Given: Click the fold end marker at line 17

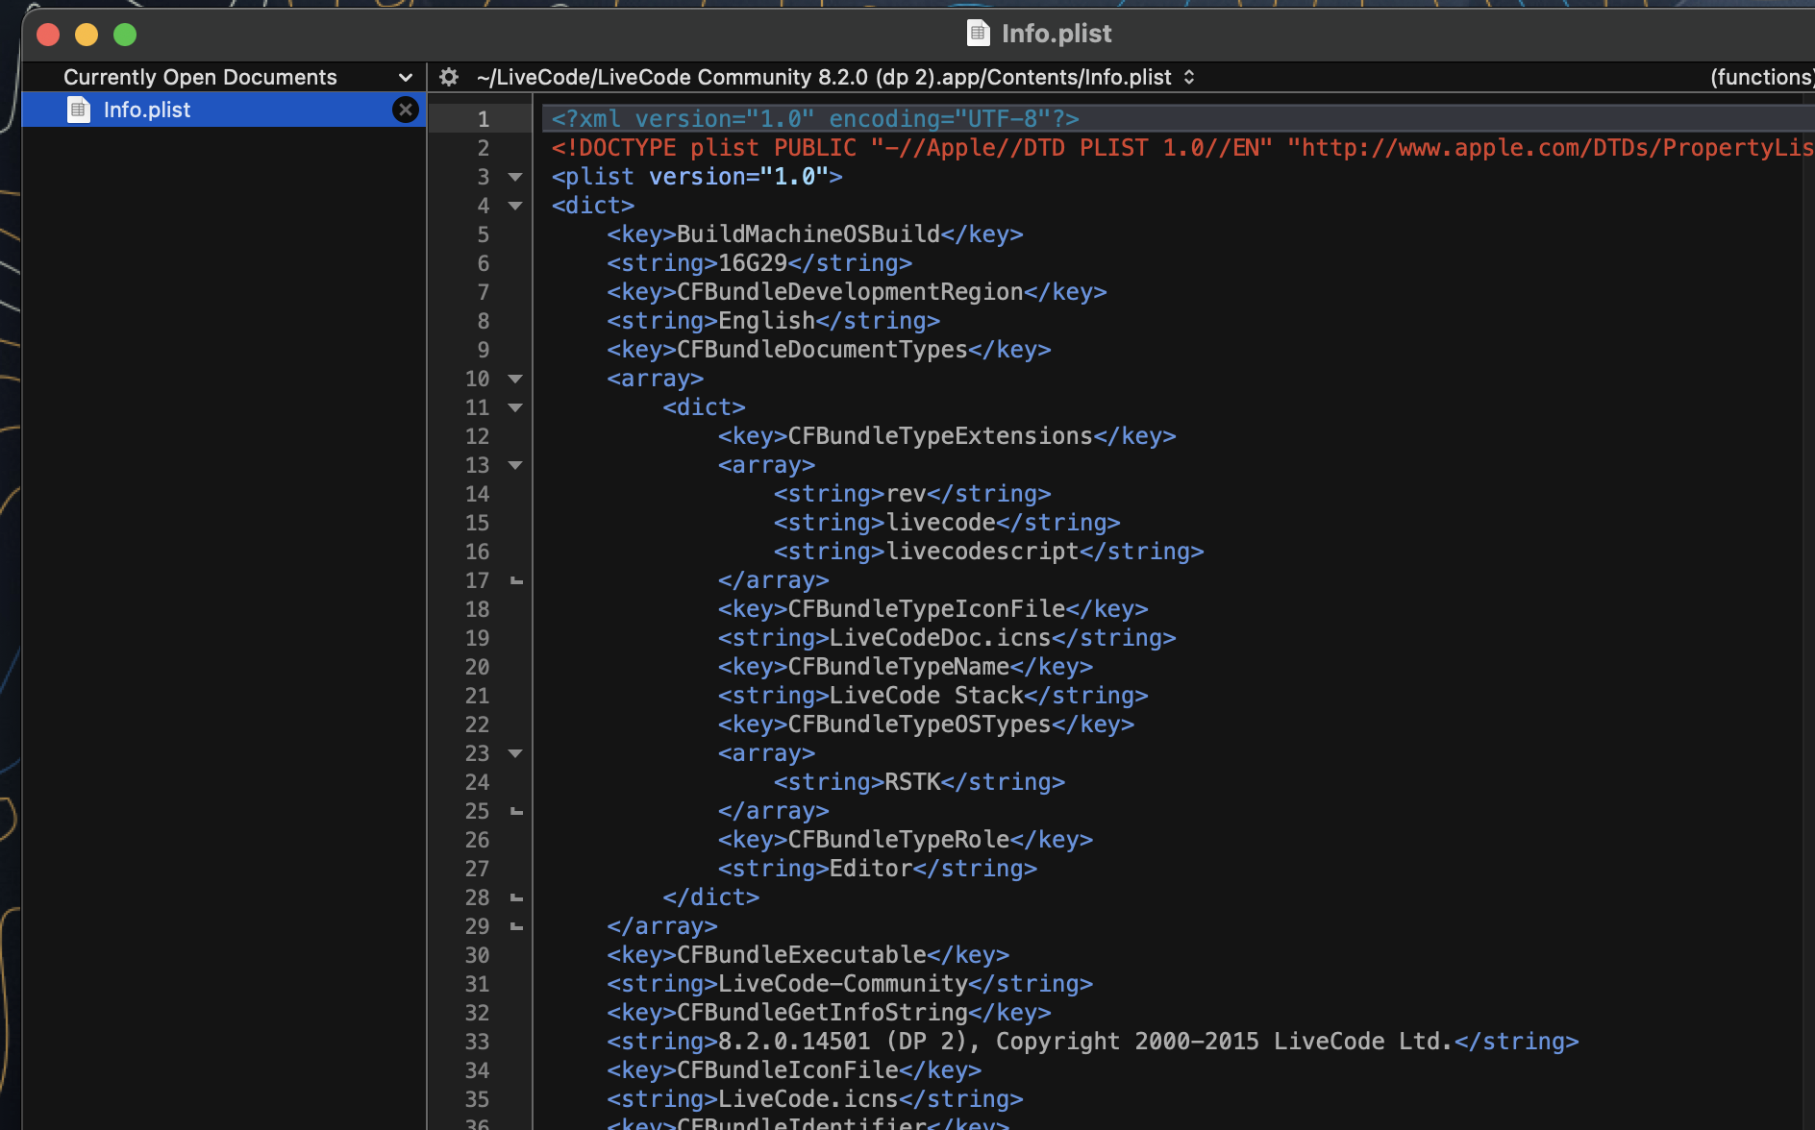Looking at the screenshot, I should [516, 580].
